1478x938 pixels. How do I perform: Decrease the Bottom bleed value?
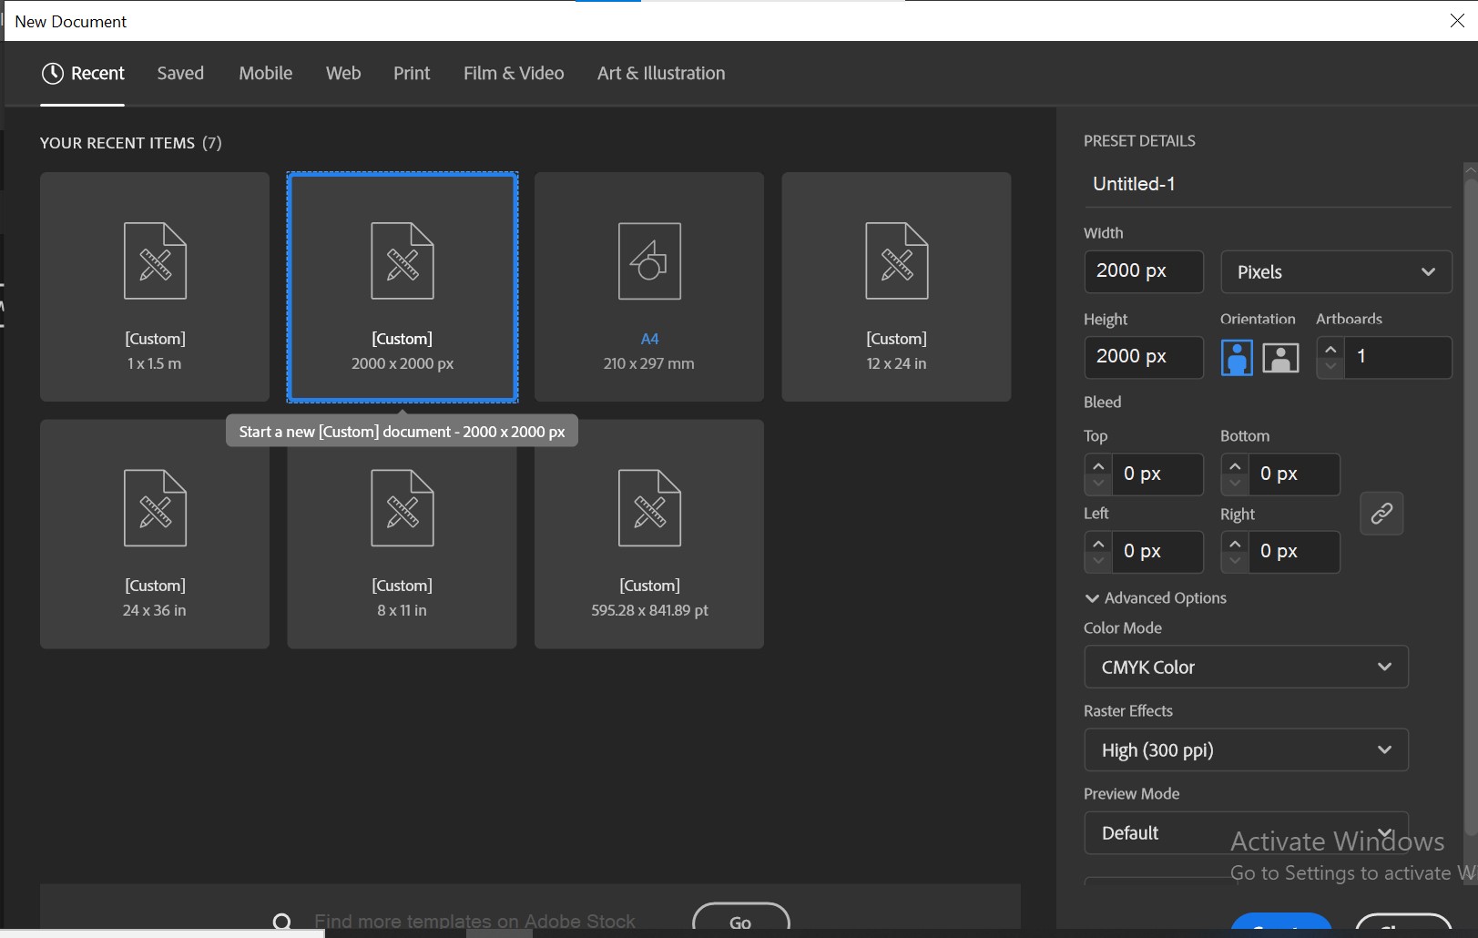click(1235, 484)
